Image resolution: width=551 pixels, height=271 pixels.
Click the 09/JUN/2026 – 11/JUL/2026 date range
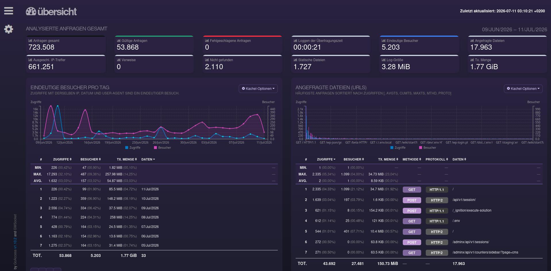pos(515,30)
